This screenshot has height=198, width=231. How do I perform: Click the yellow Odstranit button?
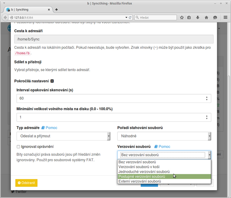(x=27, y=183)
